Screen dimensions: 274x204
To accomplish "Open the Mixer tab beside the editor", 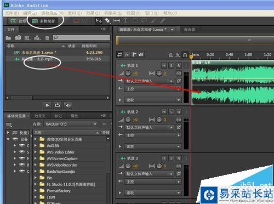I will coord(189,30).
